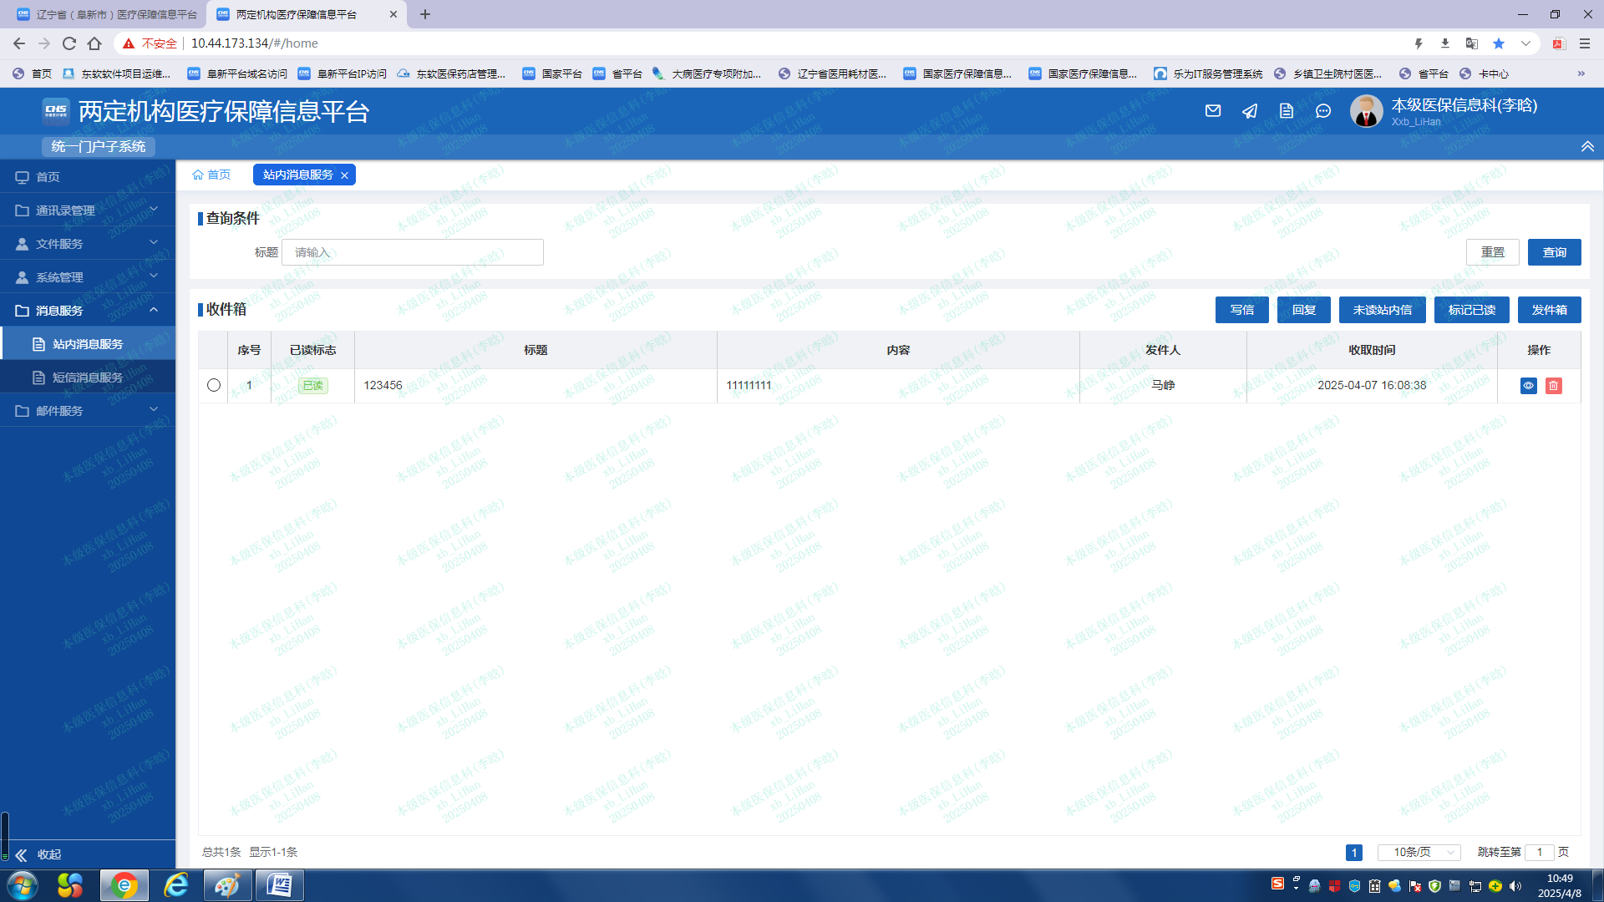Close the 站内消息服务 tab

(x=344, y=175)
